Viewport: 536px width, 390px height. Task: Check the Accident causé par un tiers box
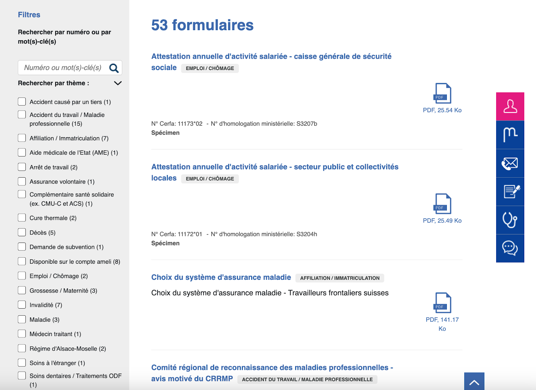(x=22, y=102)
